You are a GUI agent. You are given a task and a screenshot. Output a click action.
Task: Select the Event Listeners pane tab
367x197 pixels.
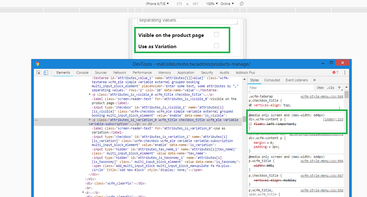[297, 80]
